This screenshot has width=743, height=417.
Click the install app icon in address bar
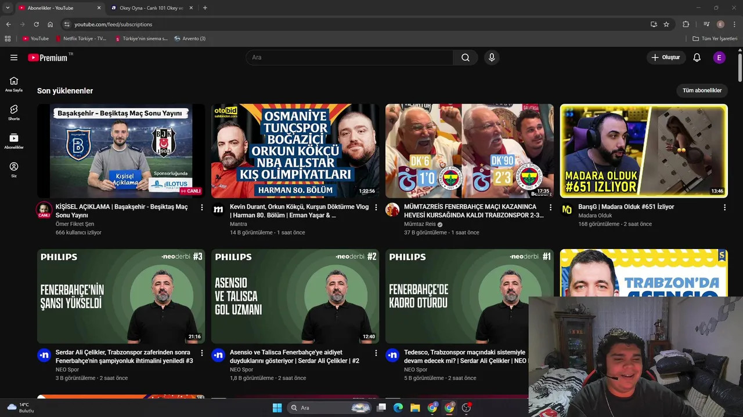click(x=654, y=24)
